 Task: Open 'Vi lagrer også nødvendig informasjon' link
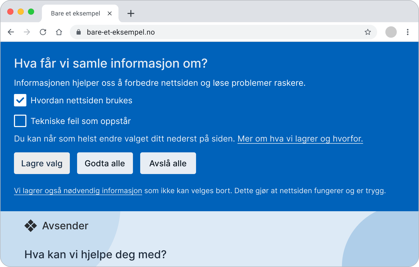78,191
